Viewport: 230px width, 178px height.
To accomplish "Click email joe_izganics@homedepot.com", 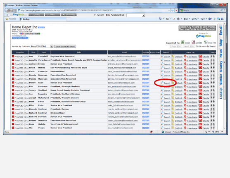I will pyautogui.click(x=121, y=94).
